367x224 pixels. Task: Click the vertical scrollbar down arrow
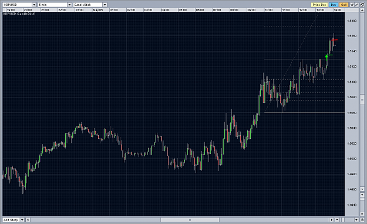362,189
